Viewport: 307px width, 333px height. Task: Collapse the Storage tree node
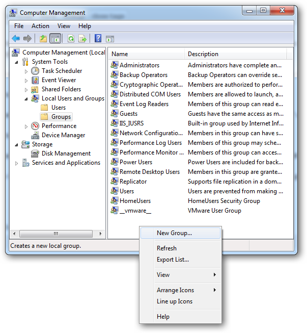[x=16, y=145]
